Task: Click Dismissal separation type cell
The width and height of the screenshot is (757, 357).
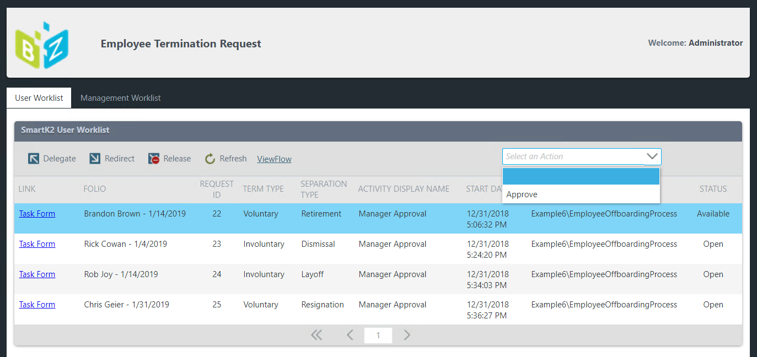Action: coord(318,244)
